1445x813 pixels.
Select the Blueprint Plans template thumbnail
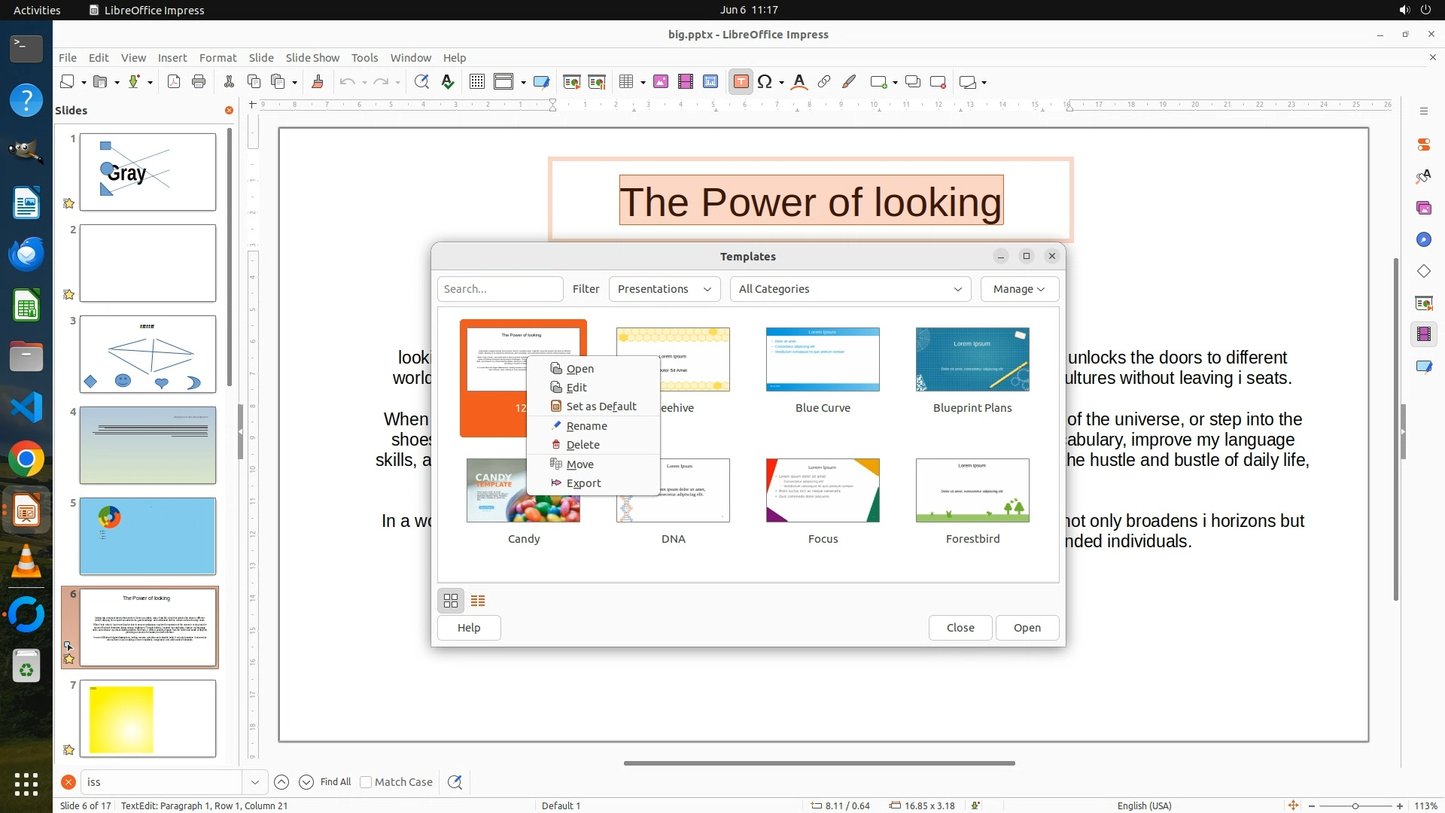click(x=972, y=360)
